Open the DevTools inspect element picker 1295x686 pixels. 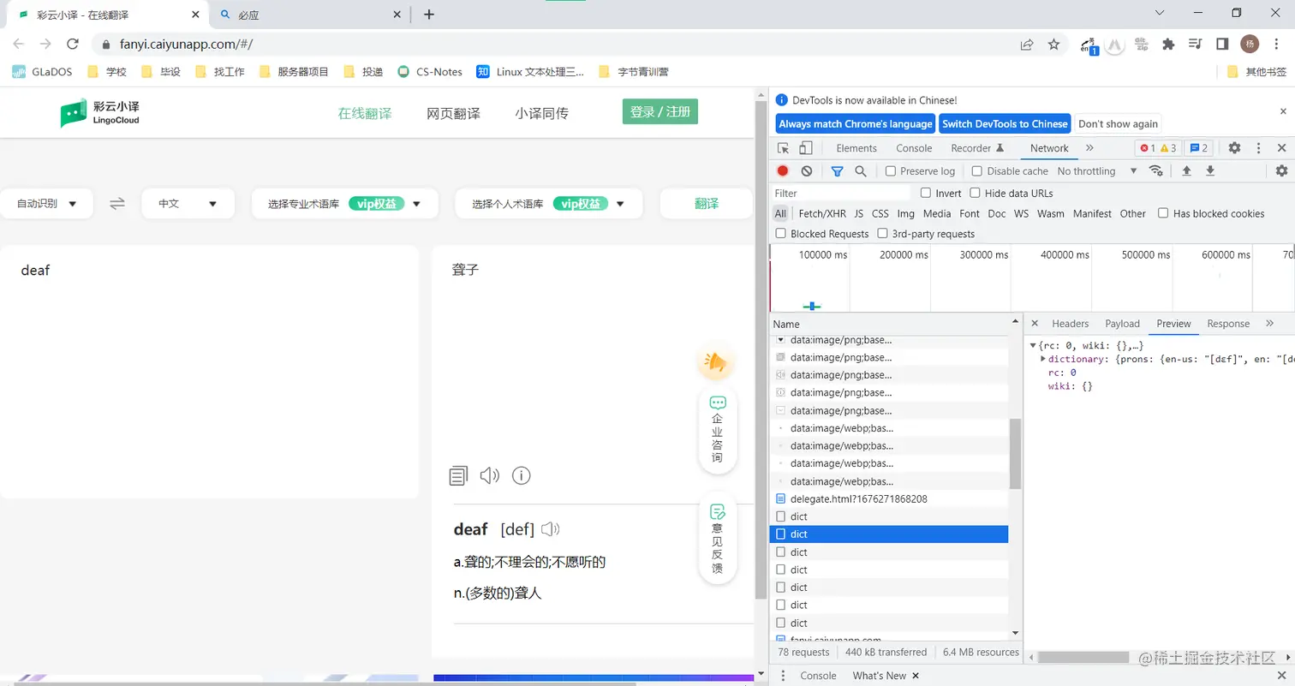[783, 148]
